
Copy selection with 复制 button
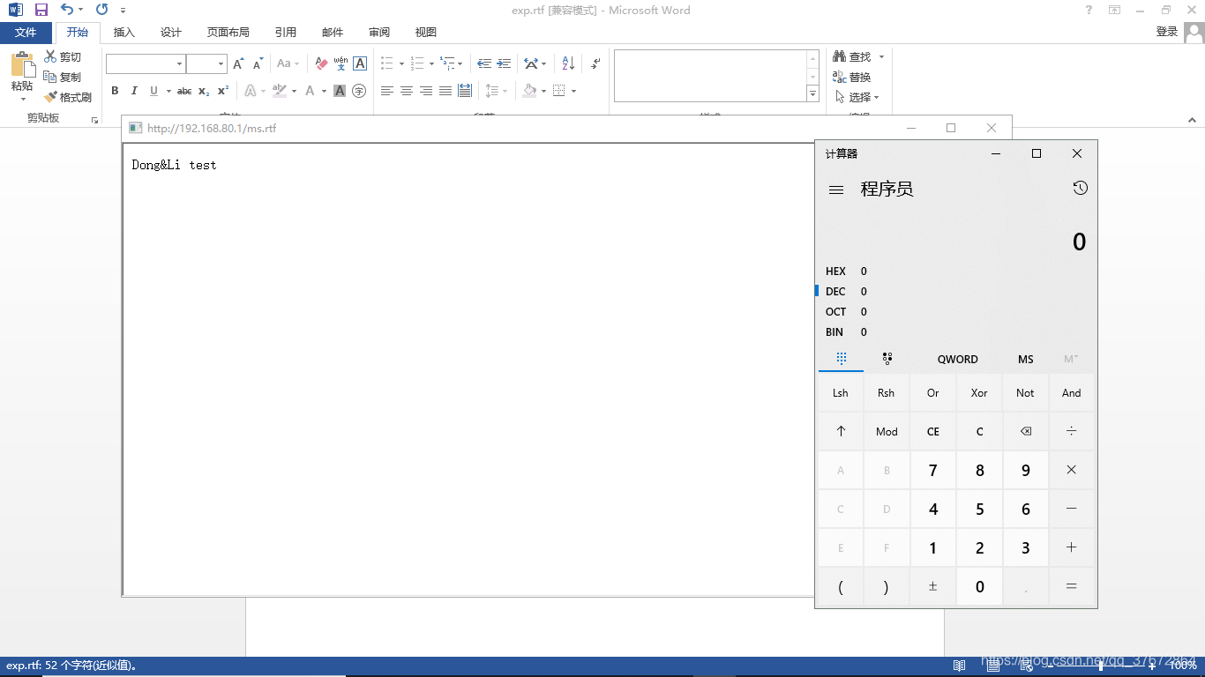click(64, 78)
